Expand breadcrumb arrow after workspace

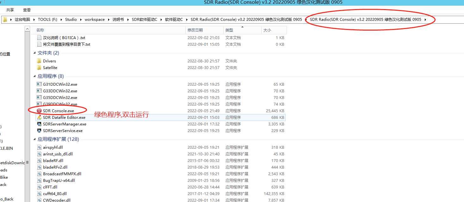[109, 20]
